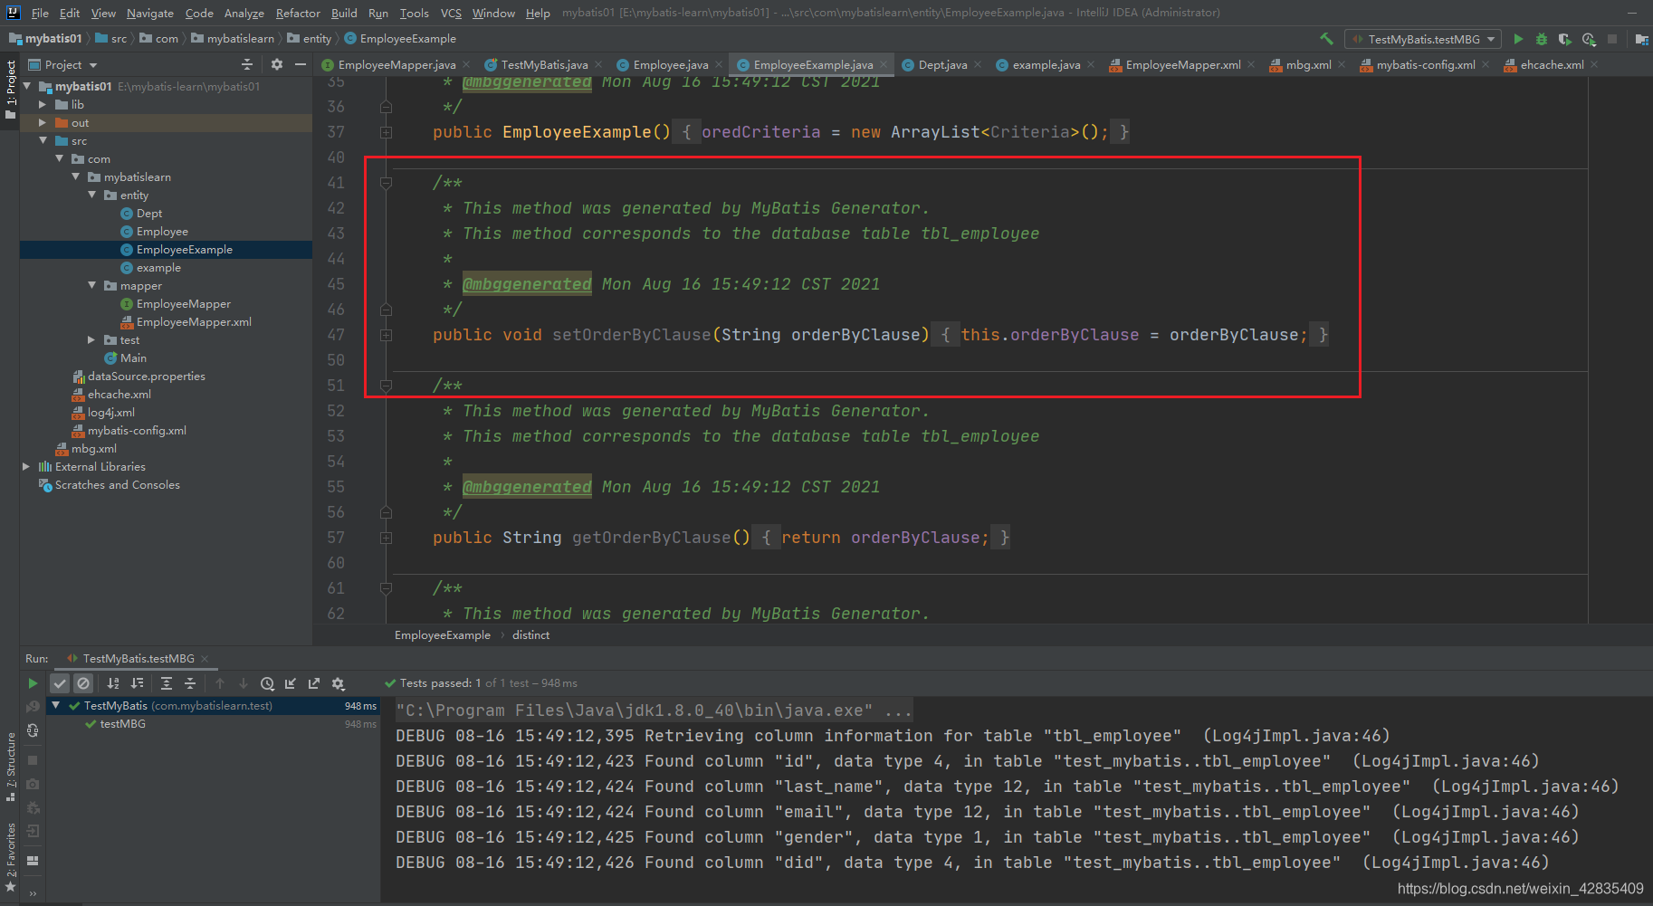This screenshot has width=1653, height=906.
Task: Run with Coverage icon in toolbar
Action: point(1565,39)
